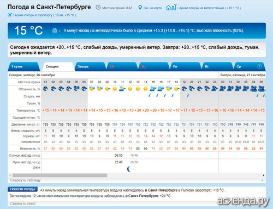Open the help question mark icon in tabs
Image resolution: width=273 pixels, height=209 pixels.
[259, 66]
